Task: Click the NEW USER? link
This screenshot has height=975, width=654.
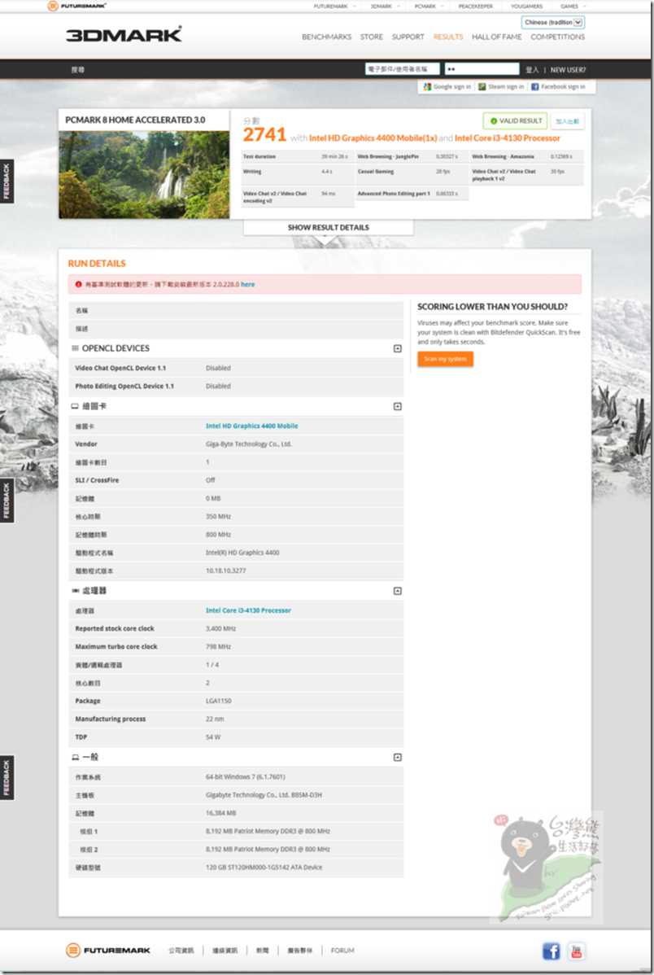Action: coord(568,70)
